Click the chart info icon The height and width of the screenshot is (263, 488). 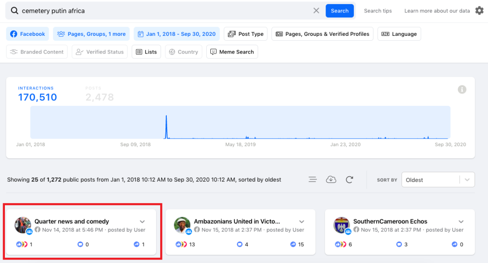pyautogui.click(x=462, y=89)
